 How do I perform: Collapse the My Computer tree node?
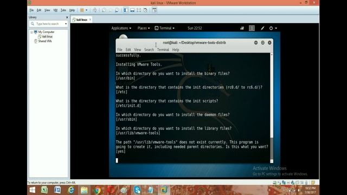coord(31,32)
